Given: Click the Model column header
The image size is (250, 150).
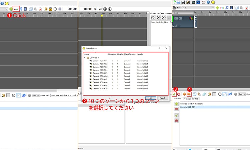Looking at the screenshot, I should point(140,54).
